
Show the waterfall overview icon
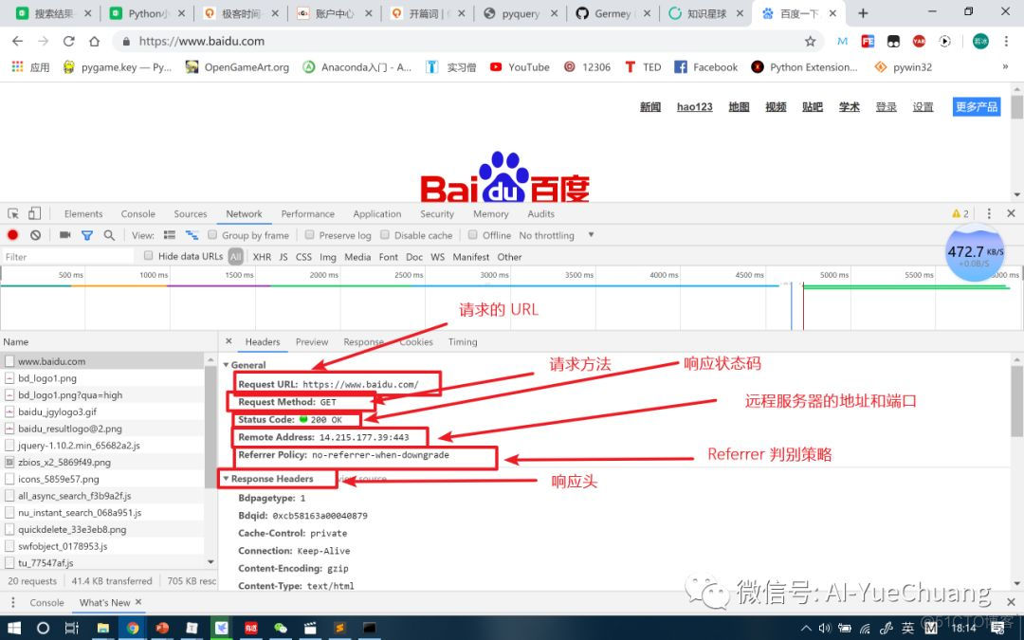192,235
